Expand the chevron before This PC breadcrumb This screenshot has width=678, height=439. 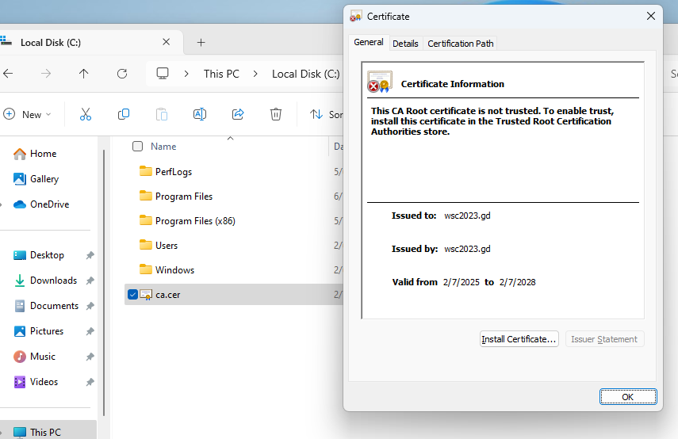[186, 74]
